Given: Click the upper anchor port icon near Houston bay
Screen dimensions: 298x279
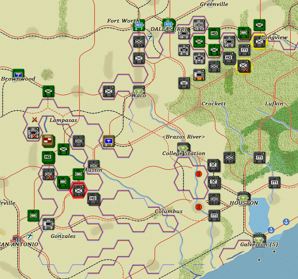Looking at the screenshot, I should pyautogui.click(x=286, y=221).
